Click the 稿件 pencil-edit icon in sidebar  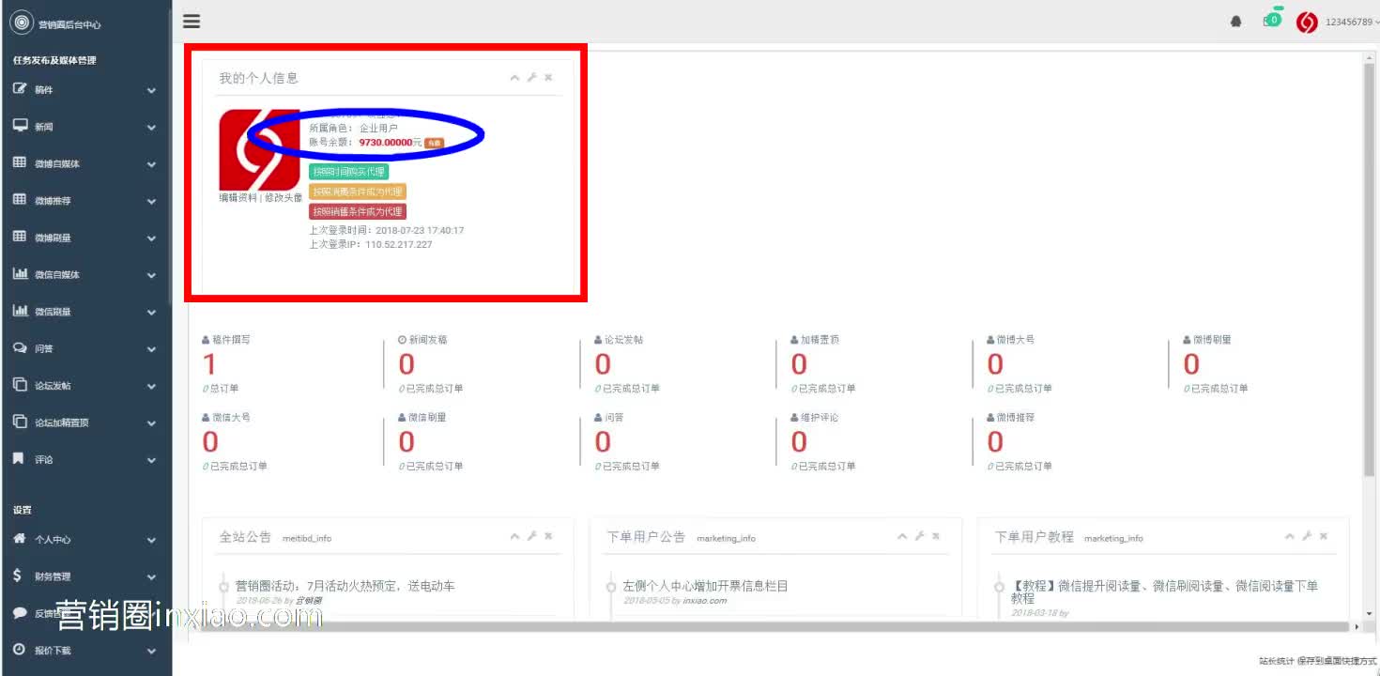coord(20,89)
